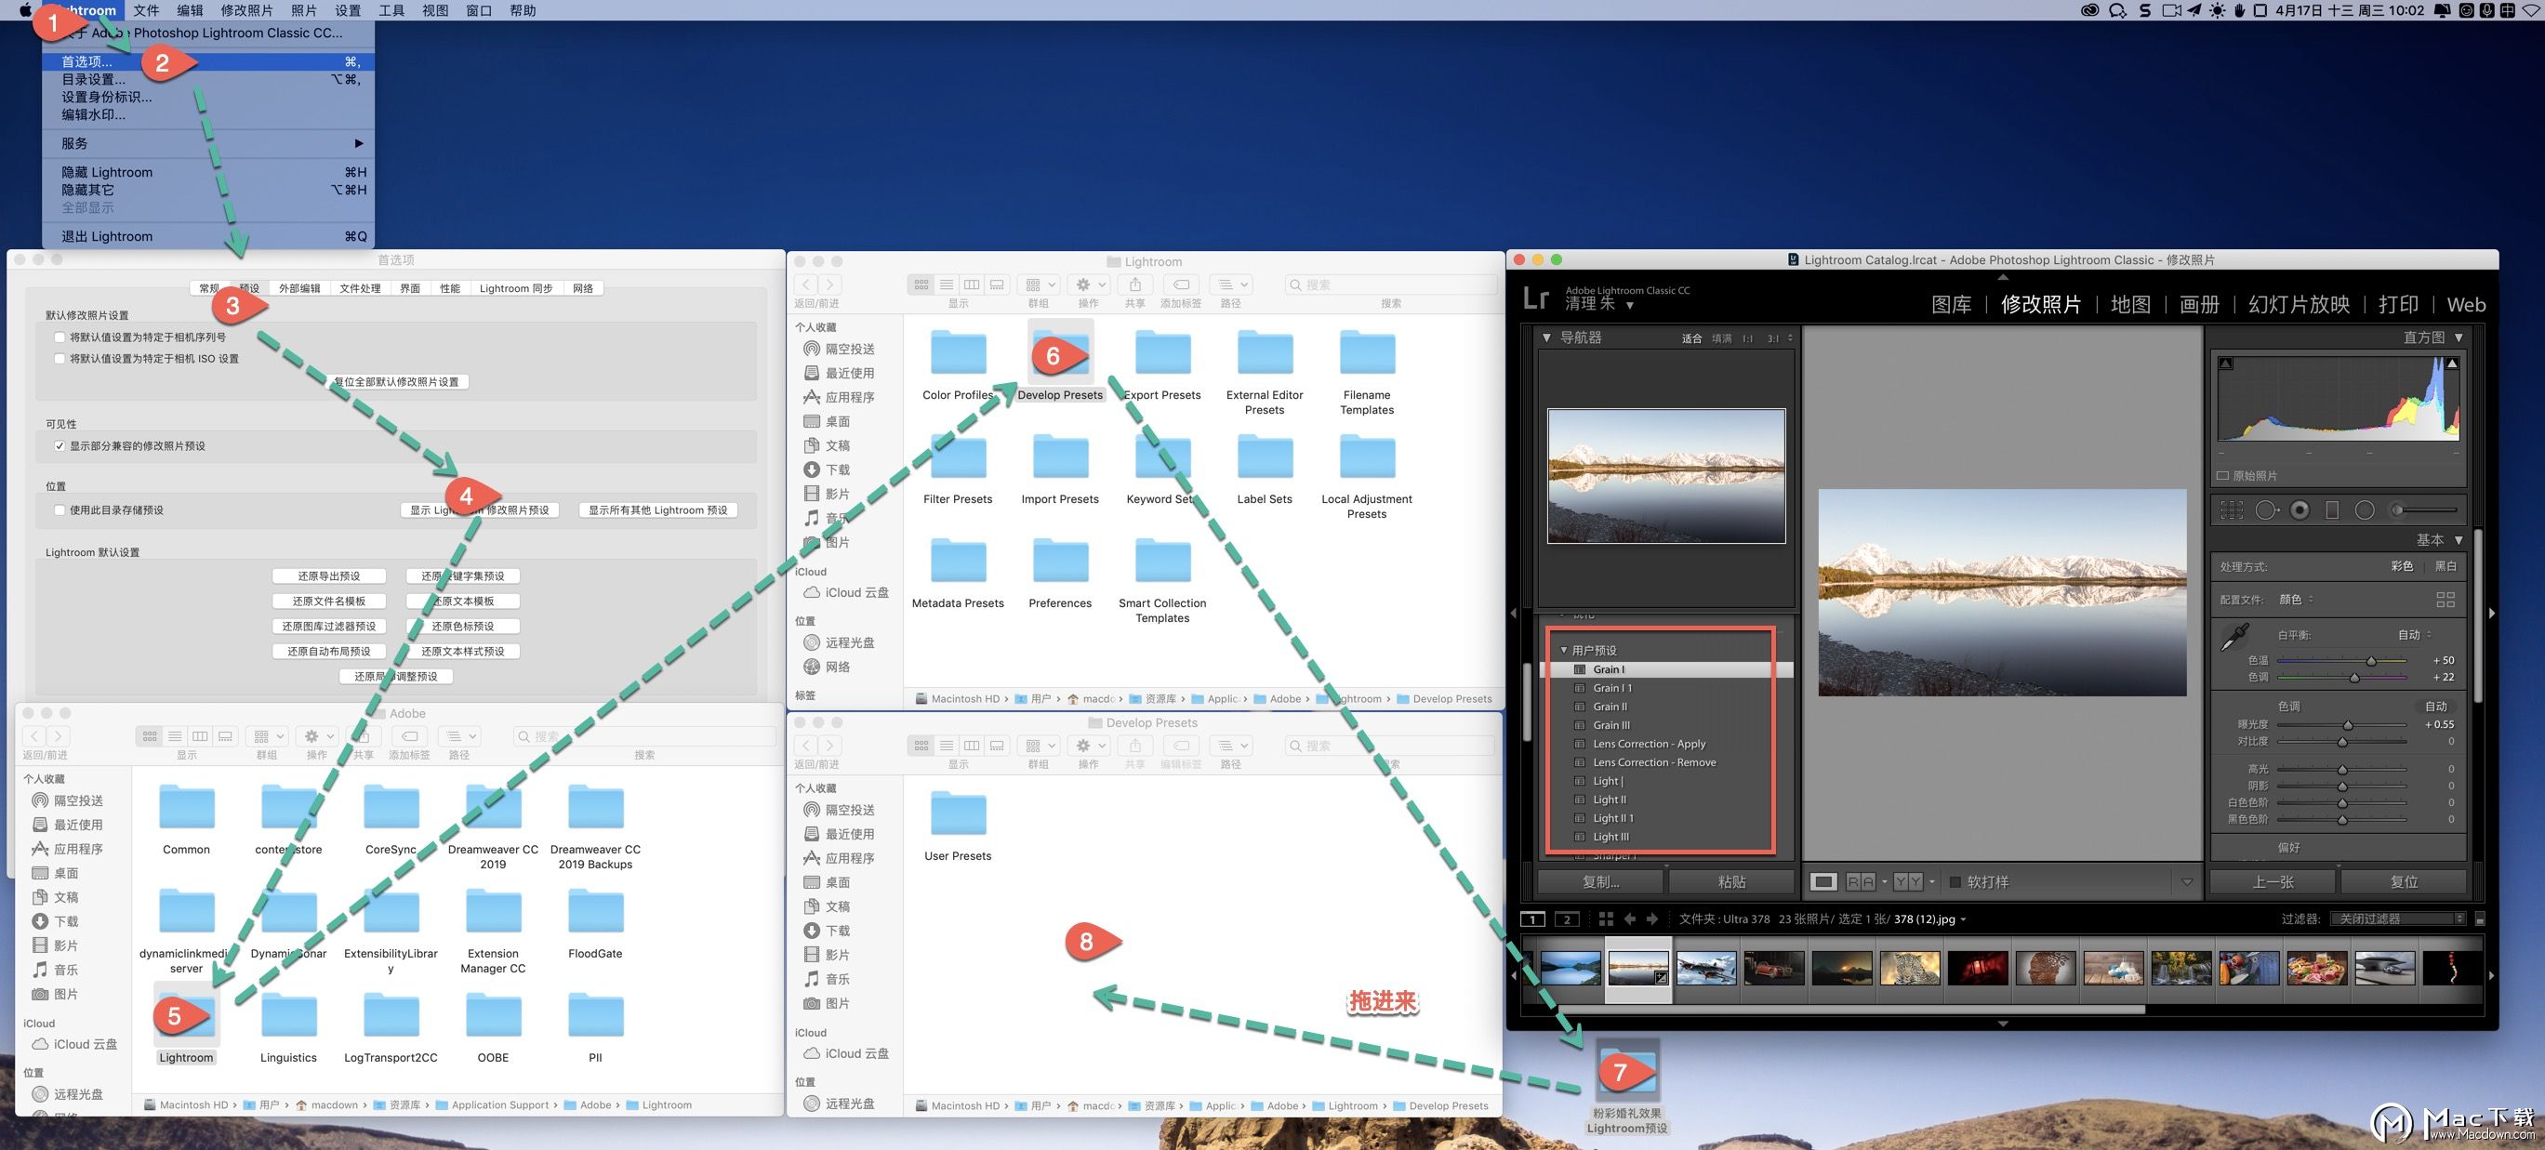Image resolution: width=2545 pixels, height=1150 pixels.
Task: Switch treatment to 彩色
Action: [2402, 566]
